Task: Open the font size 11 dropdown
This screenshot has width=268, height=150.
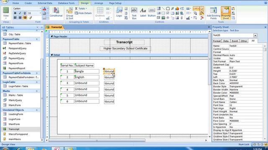Action: click(x=40, y=13)
